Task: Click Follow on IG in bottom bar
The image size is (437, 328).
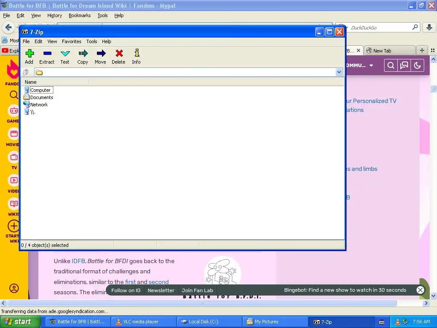Action: click(126, 290)
